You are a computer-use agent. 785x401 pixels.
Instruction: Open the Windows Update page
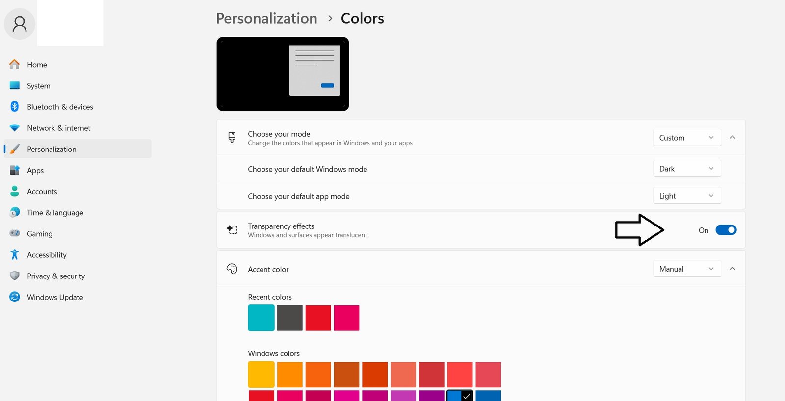(78, 297)
